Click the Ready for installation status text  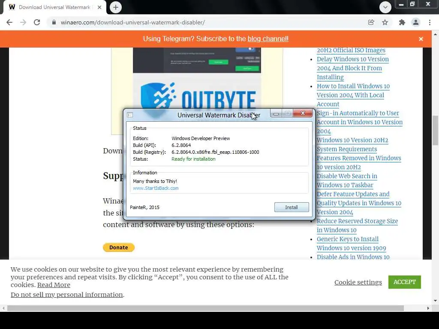tap(193, 159)
